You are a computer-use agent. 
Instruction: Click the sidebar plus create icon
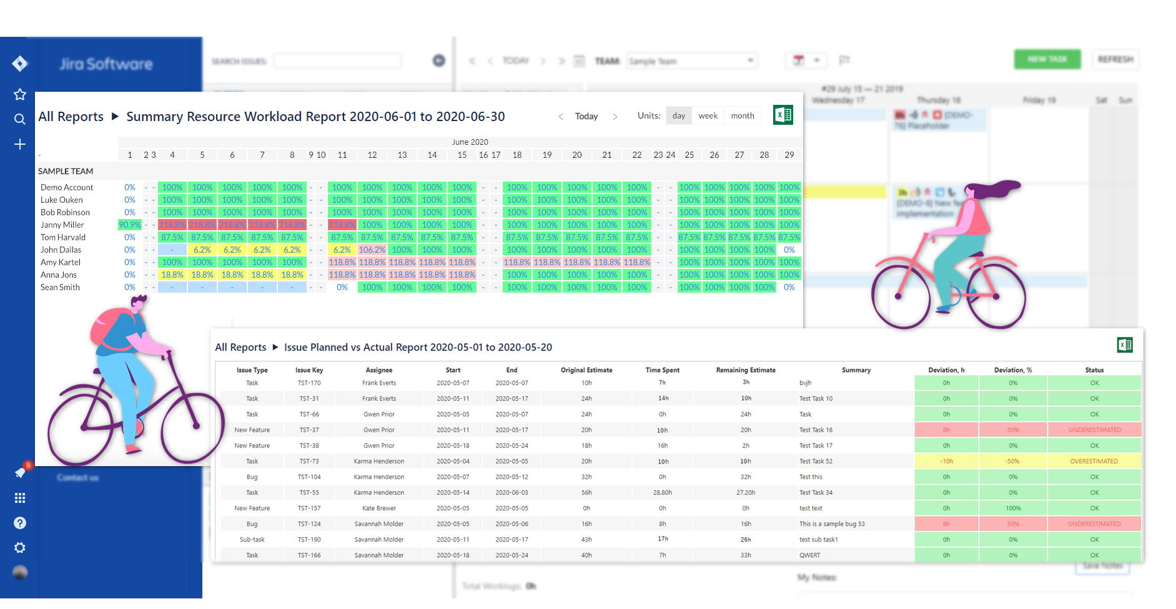pos(20,144)
